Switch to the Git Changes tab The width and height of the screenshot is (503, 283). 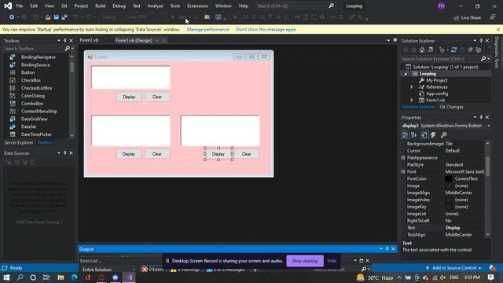click(451, 107)
